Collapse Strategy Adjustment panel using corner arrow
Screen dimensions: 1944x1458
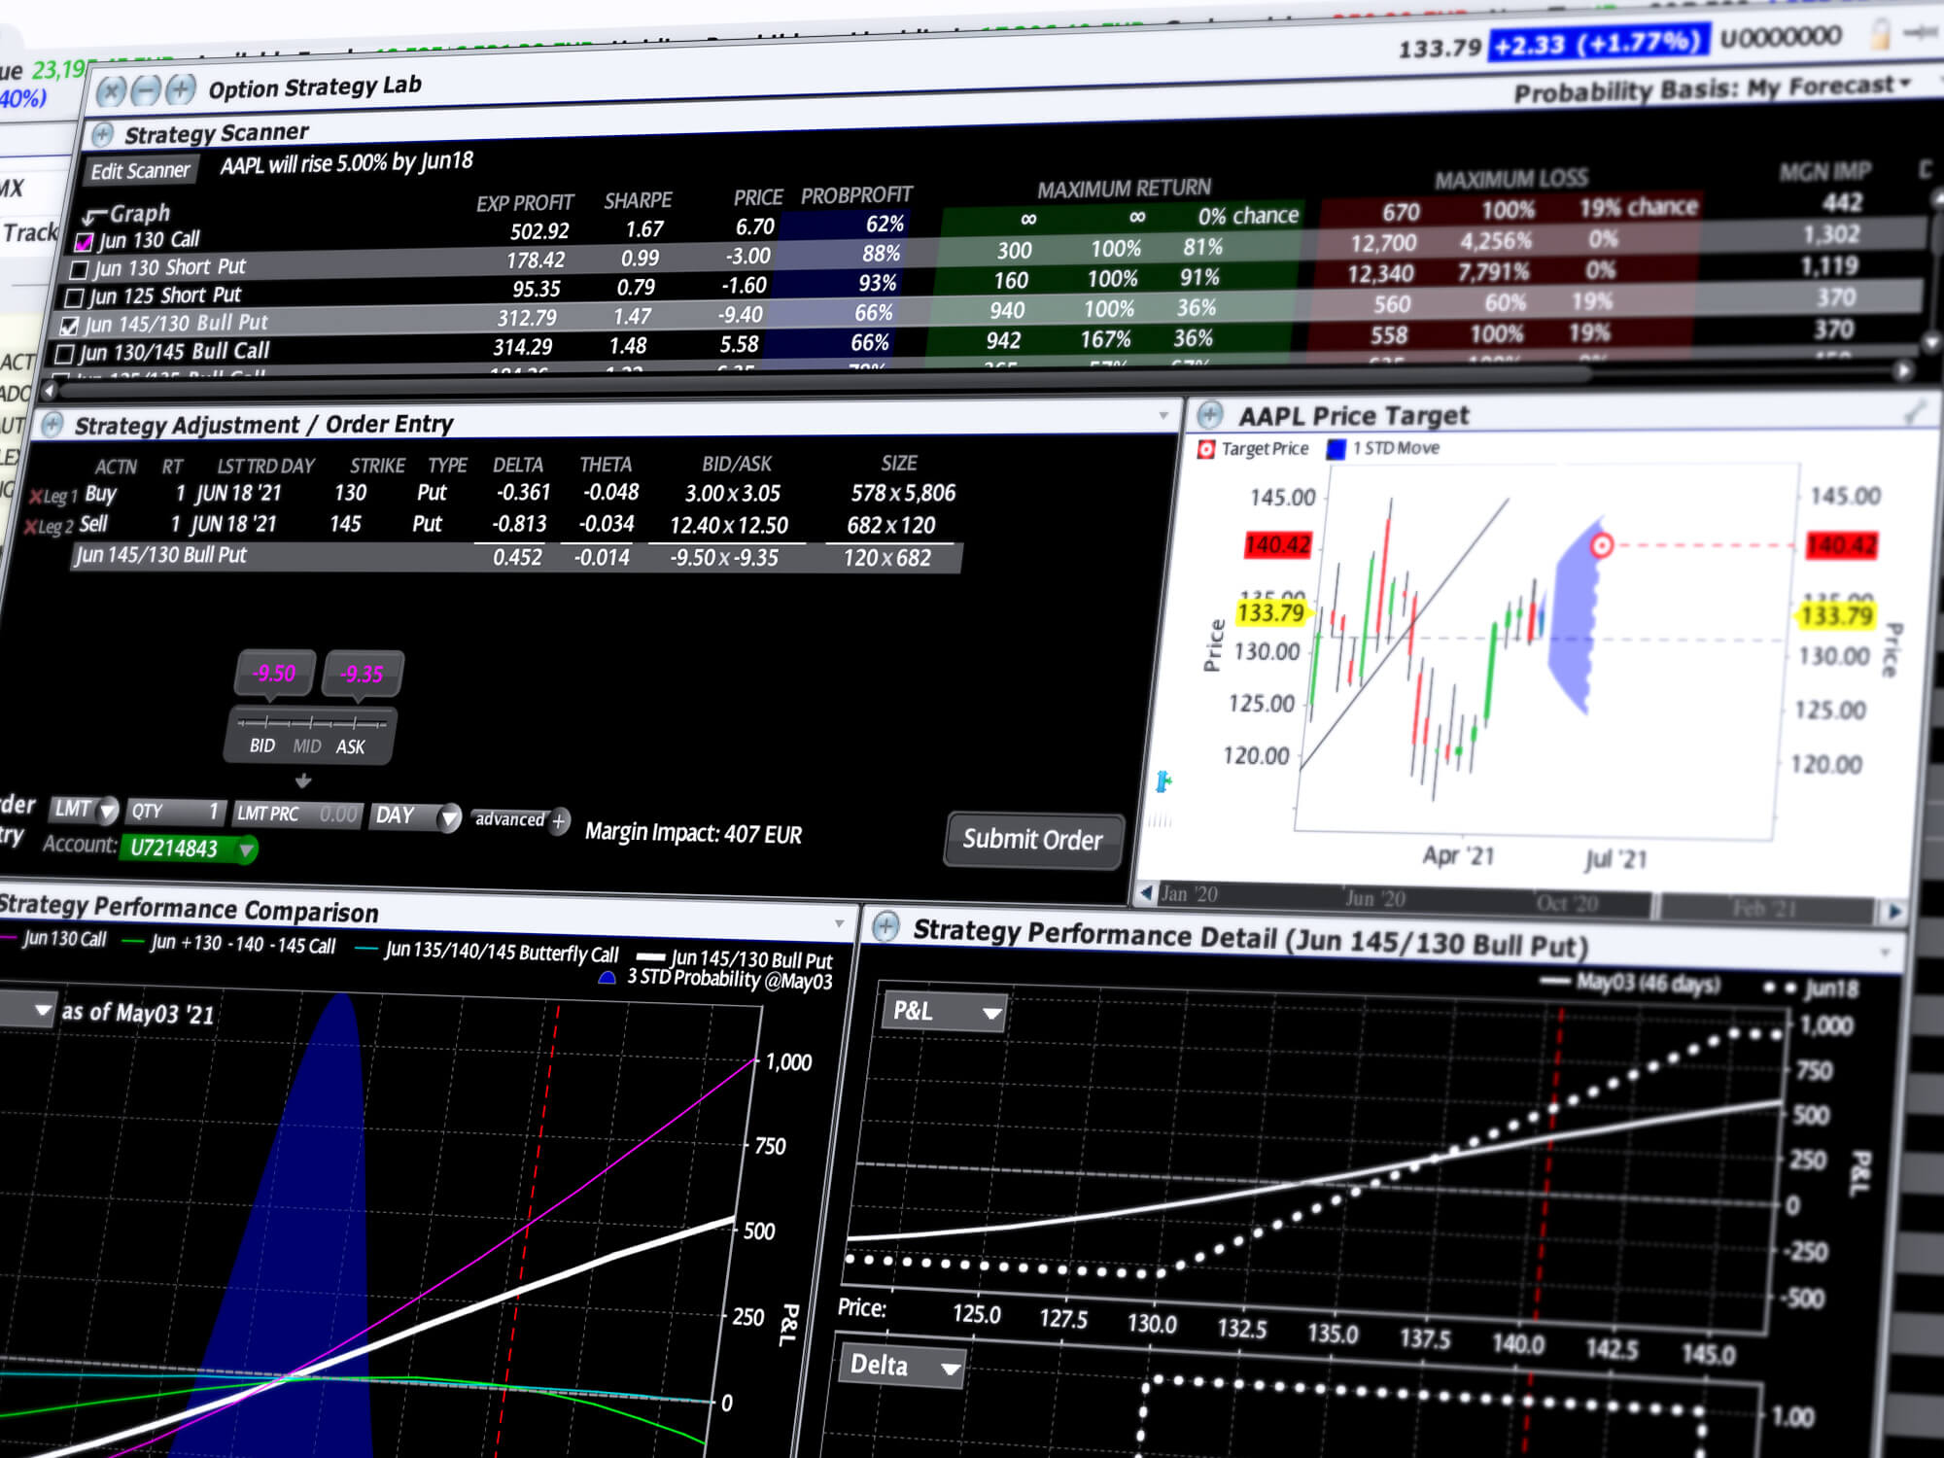pos(1163,416)
